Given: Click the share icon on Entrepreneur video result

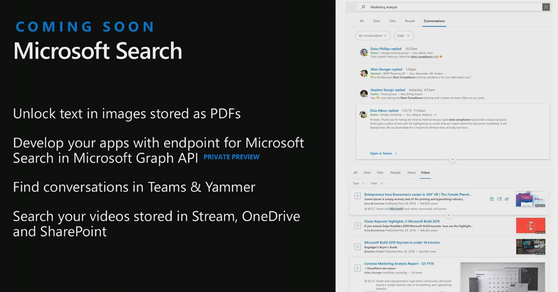Looking at the screenshot, I should click(506, 199).
